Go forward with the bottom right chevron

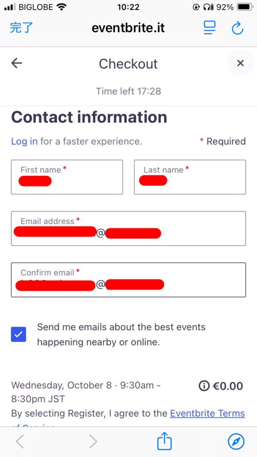click(93, 442)
